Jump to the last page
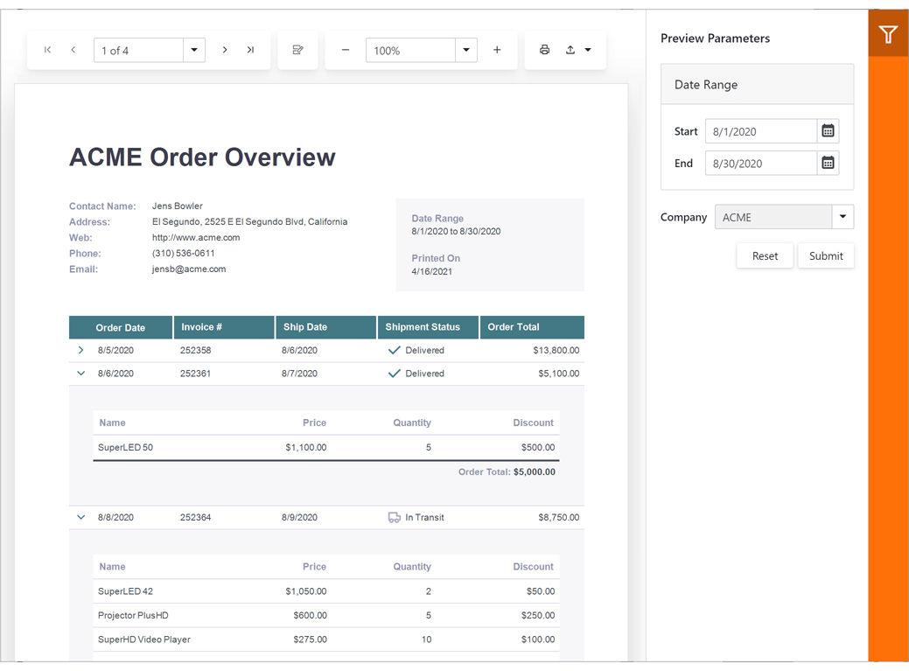The image size is (909, 671). point(251,50)
